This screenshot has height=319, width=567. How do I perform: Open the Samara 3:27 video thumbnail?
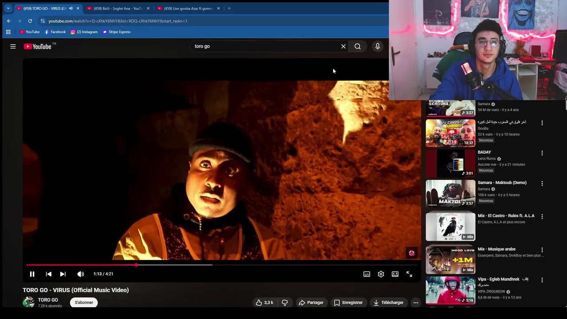(x=450, y=108)
